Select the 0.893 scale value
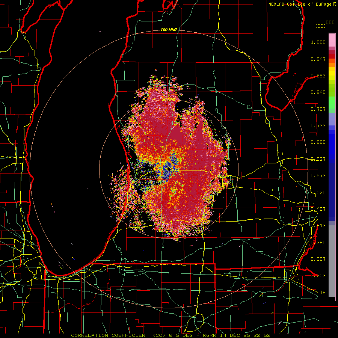This screenshot has height=338, width=338. tap(318, 75)
